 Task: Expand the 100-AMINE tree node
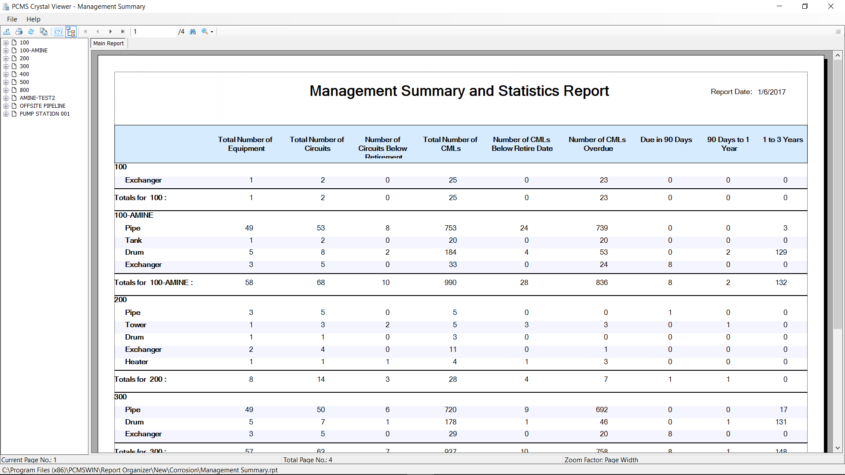tap(6, 50)
